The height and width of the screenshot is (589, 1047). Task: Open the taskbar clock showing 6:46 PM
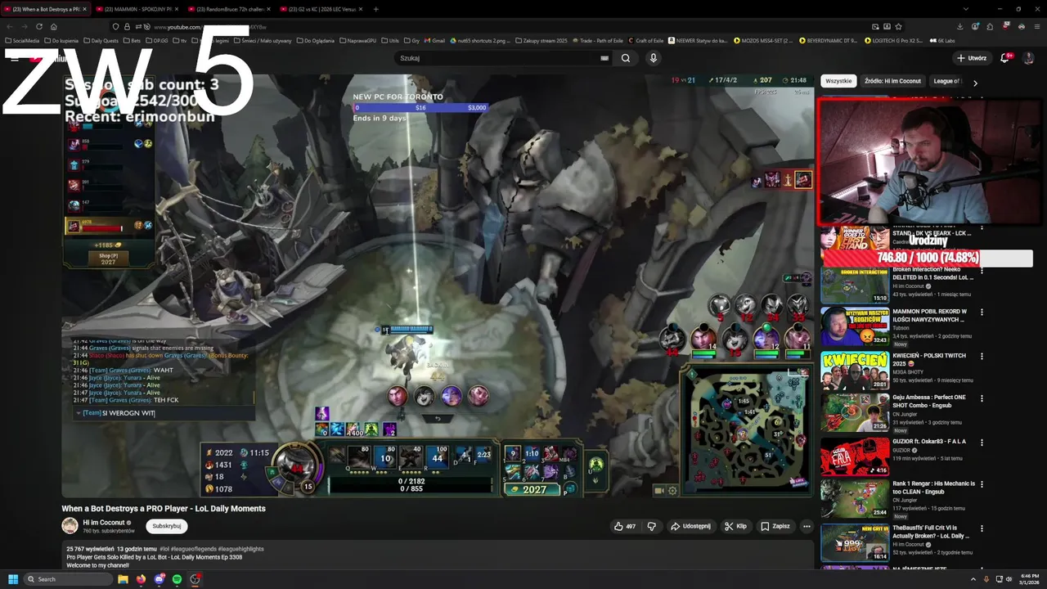click(1028, 579)
